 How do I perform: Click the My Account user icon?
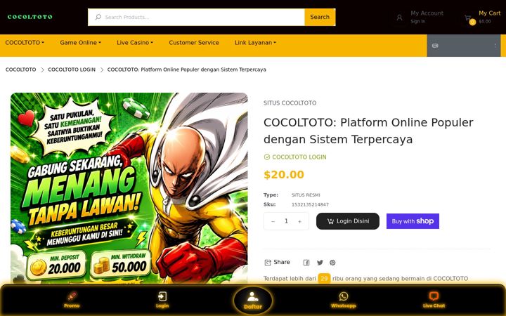(x=399, y=18)
